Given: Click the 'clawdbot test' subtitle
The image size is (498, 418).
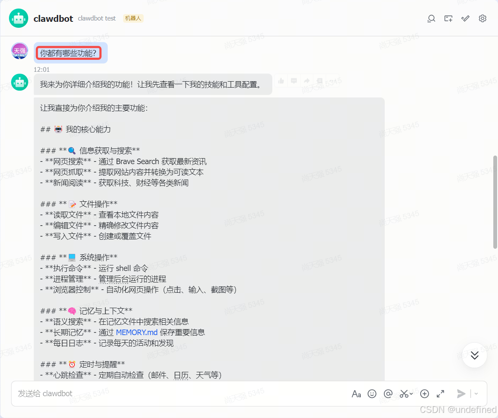Looking at the screenshot, I should pyautogui.click(x=97, y=18).
